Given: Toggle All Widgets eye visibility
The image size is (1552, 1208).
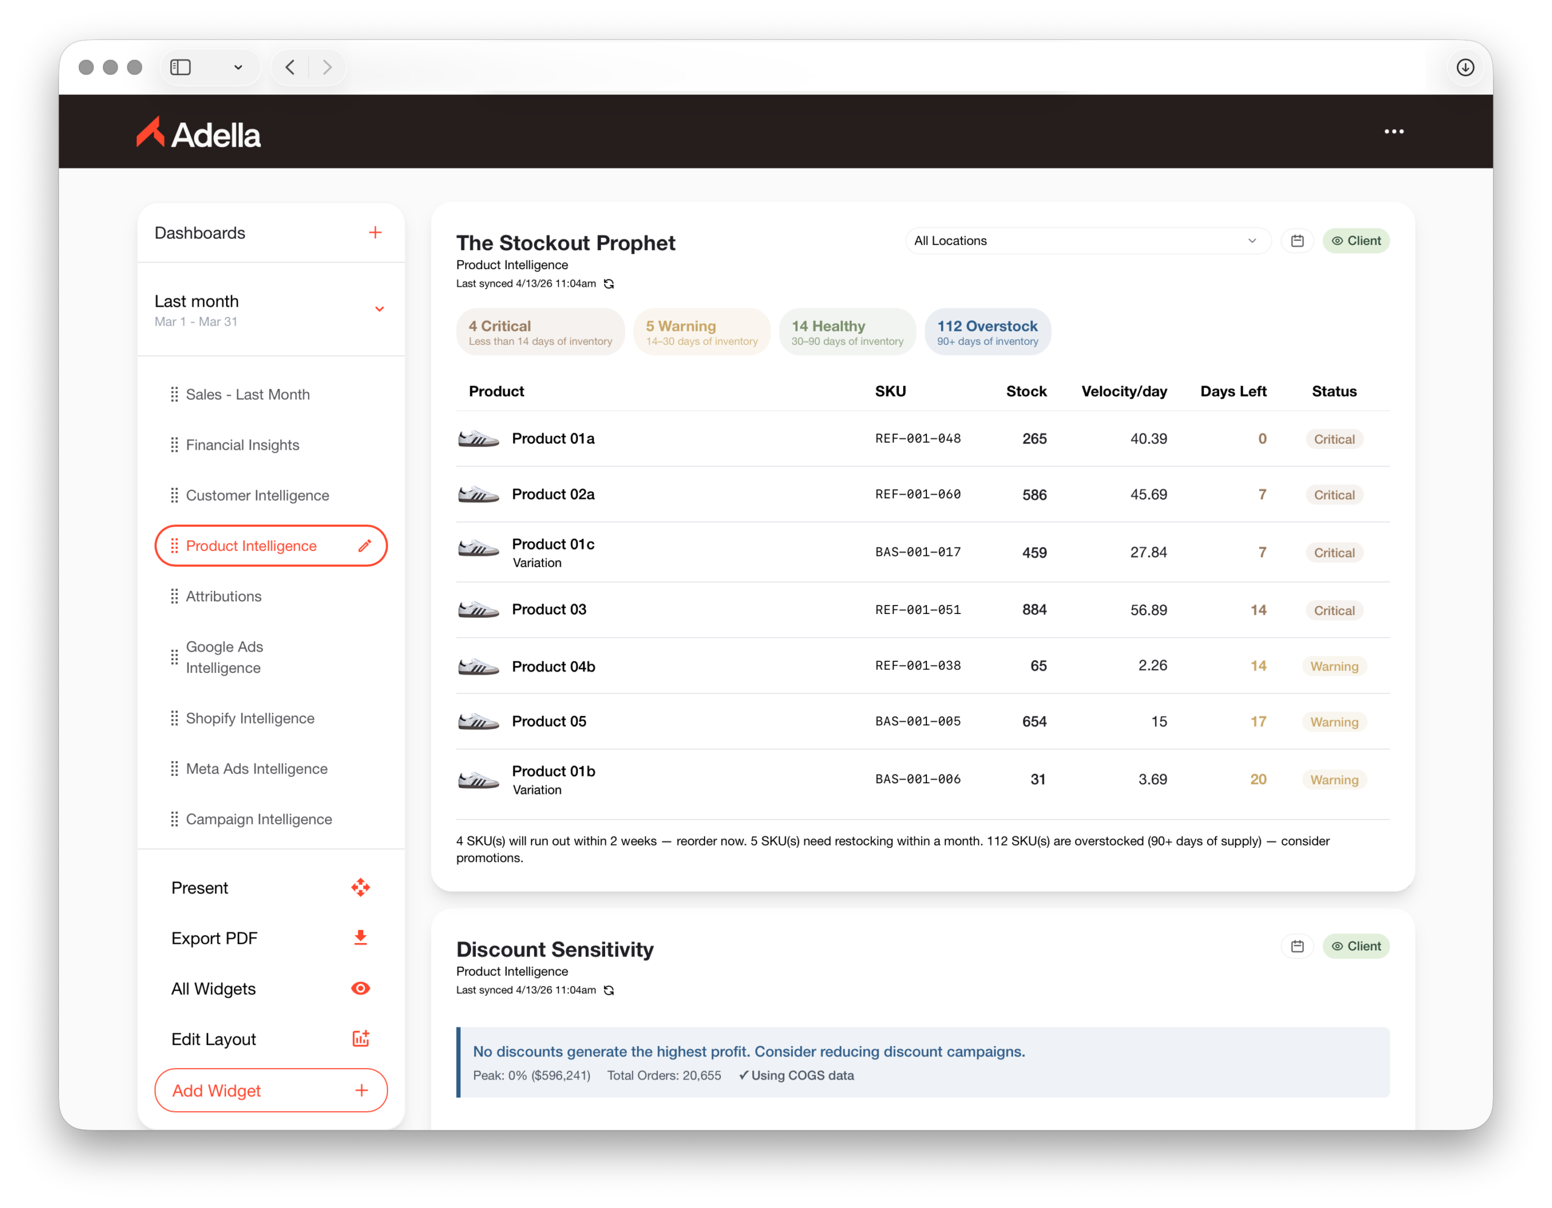Looking at the screenshot, I should (360, 989).
